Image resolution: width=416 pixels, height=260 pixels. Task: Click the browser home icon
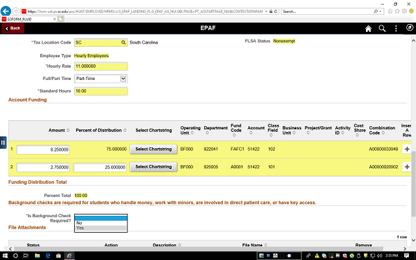pos(390,11)
